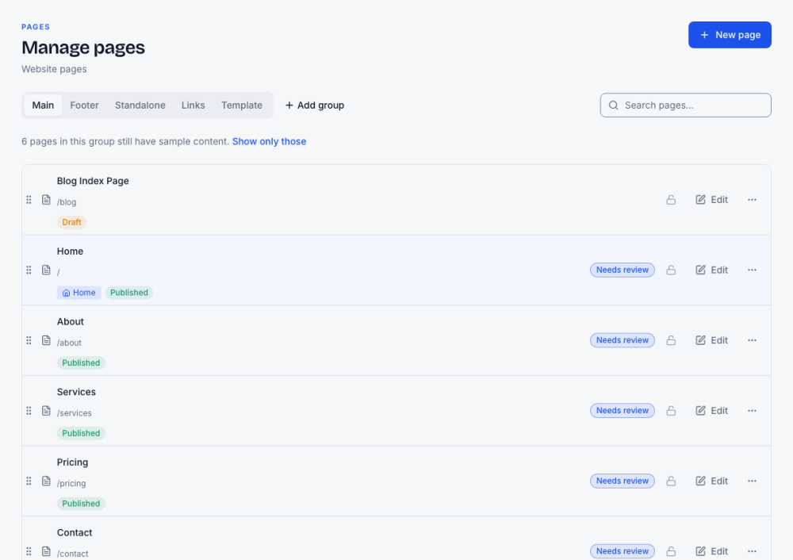
Task: Click the drag handle for the Home page row
Action: pos(29,270)
